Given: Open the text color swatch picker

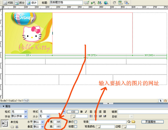Looking at the screenshot, I should click(x=73, y=116).
